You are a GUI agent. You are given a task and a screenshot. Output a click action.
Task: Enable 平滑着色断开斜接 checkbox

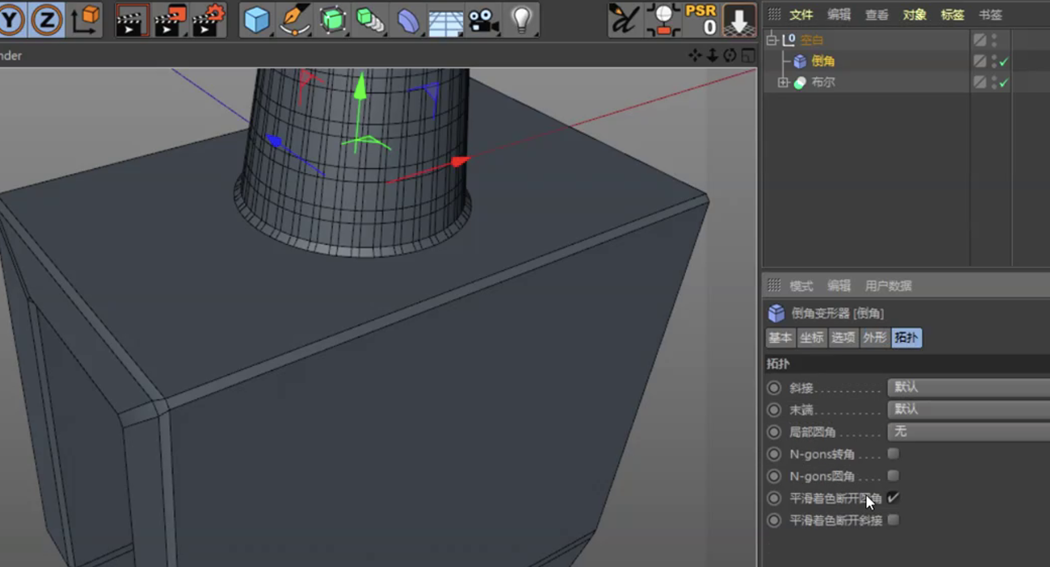[893, 520]
